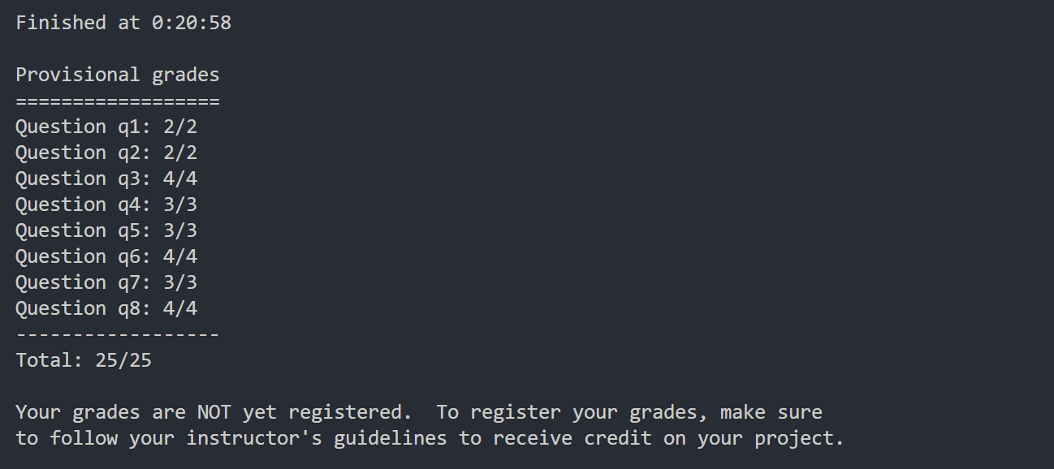Select the 'Question q4: 3/3' line

pos(106,204)
